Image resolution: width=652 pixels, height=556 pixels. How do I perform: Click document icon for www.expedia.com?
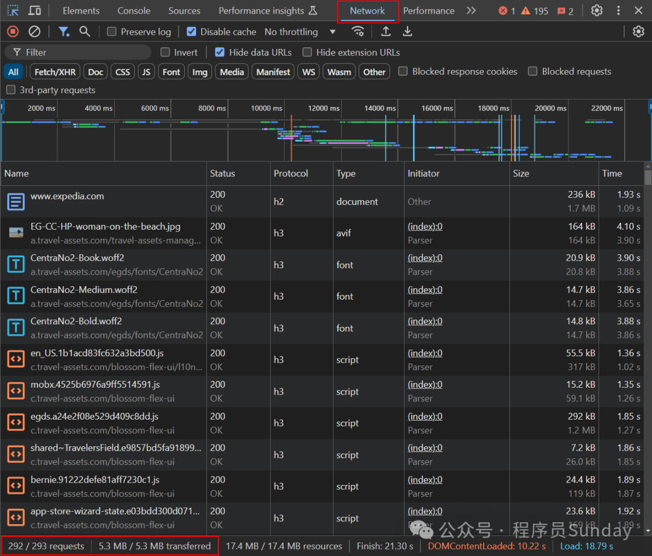[x=16, y=202]
